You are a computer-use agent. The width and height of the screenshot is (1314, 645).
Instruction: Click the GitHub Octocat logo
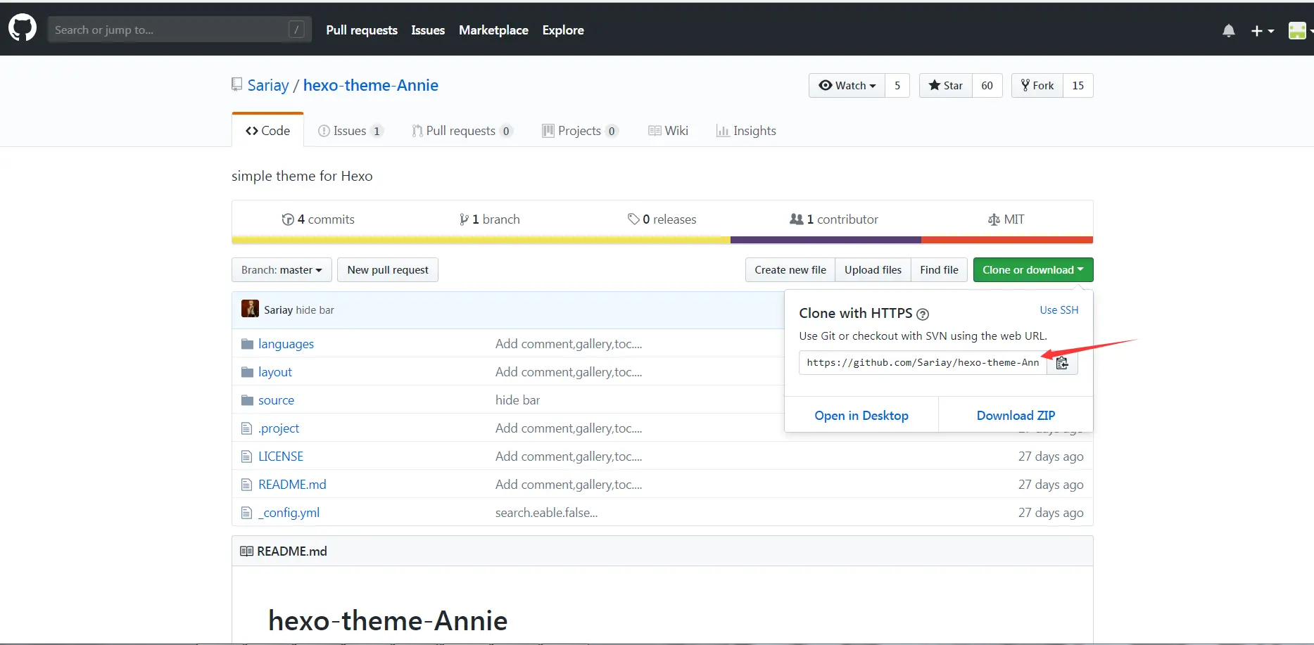22,29
